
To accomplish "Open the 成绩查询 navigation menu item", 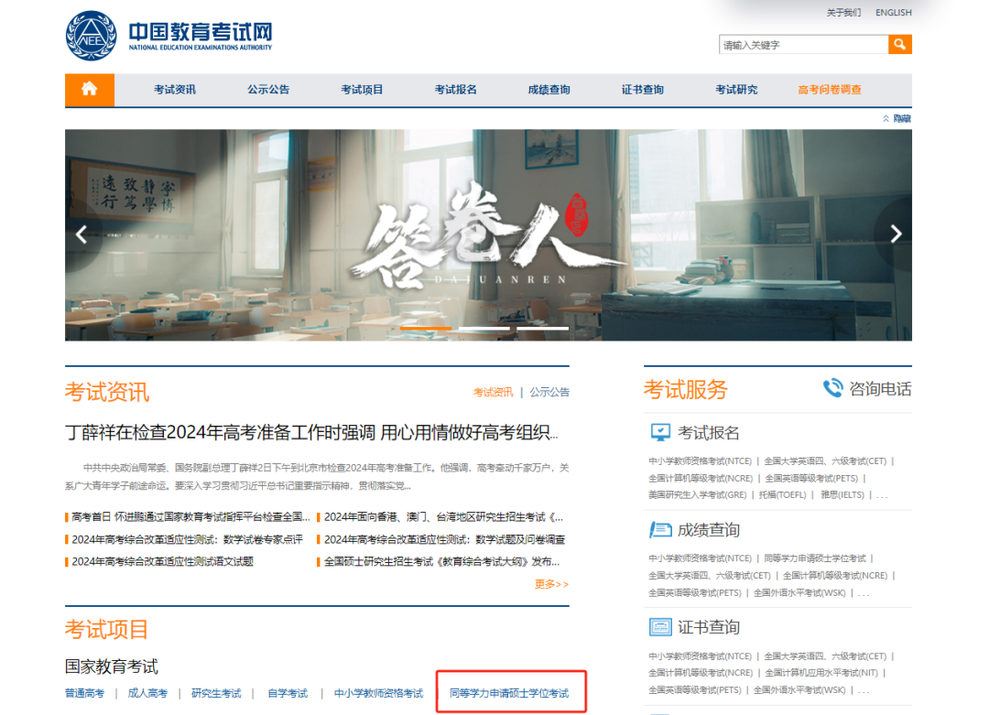I will (x=549, y=90).
